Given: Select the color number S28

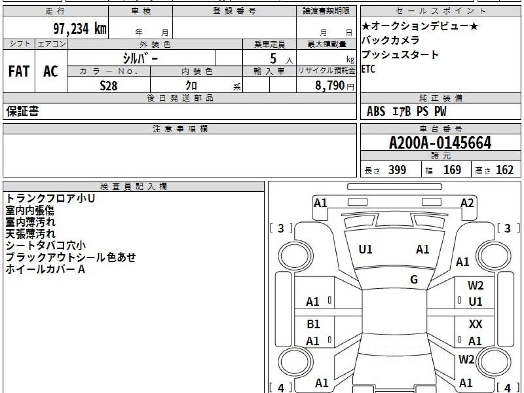Looking at the screenshot, I should click(108, 86).
